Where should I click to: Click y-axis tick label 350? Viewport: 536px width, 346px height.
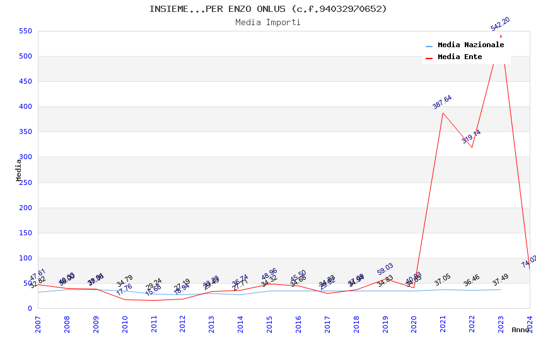tap(25, 132)
